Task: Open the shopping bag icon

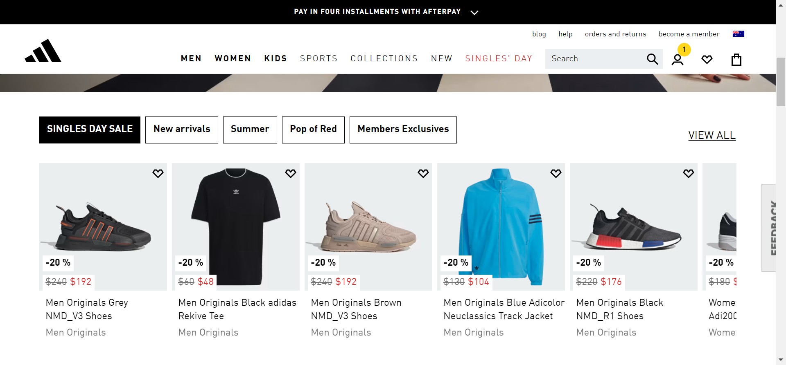Action: [x=736, y=60]
